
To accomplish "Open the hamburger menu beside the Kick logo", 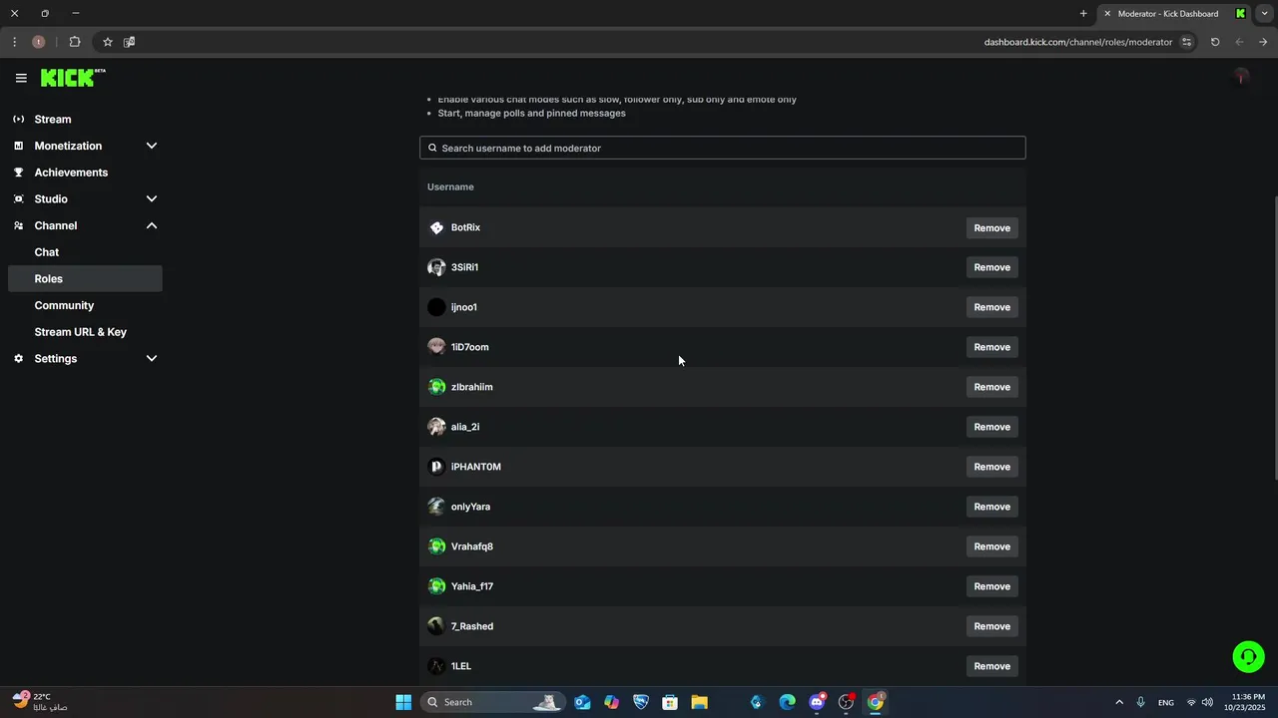I will click(21, 78).
